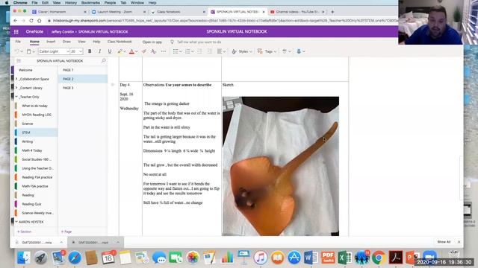Apply the yellow text highlight color
The height and width of the screenshot is (268, 478).
(x=119, y=51)
